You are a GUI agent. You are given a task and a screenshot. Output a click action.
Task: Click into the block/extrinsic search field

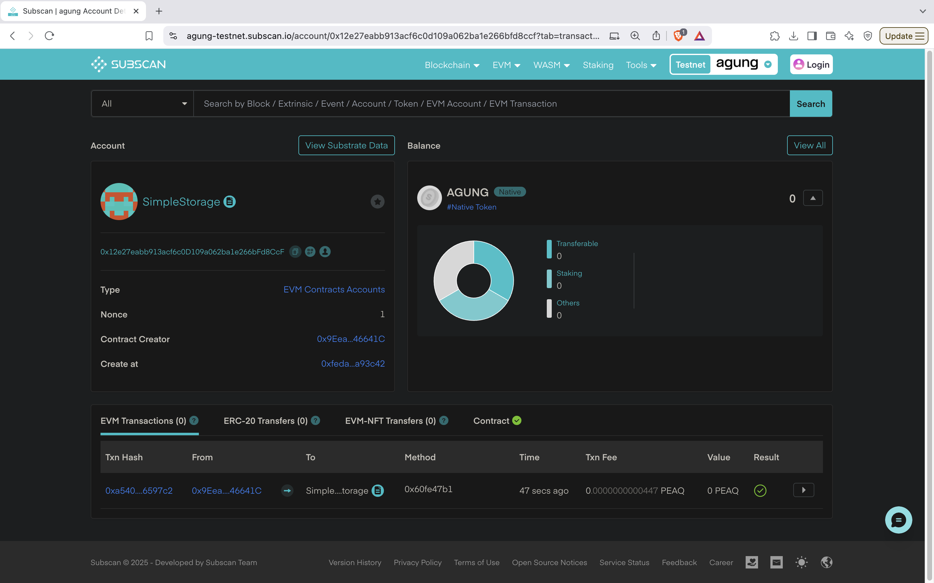pos(491,104)
